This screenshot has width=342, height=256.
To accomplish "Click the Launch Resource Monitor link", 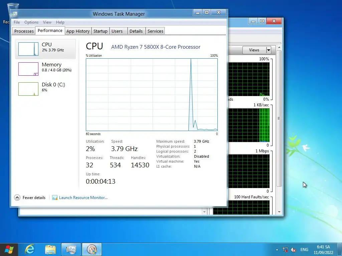I will [x=83, y=198].
